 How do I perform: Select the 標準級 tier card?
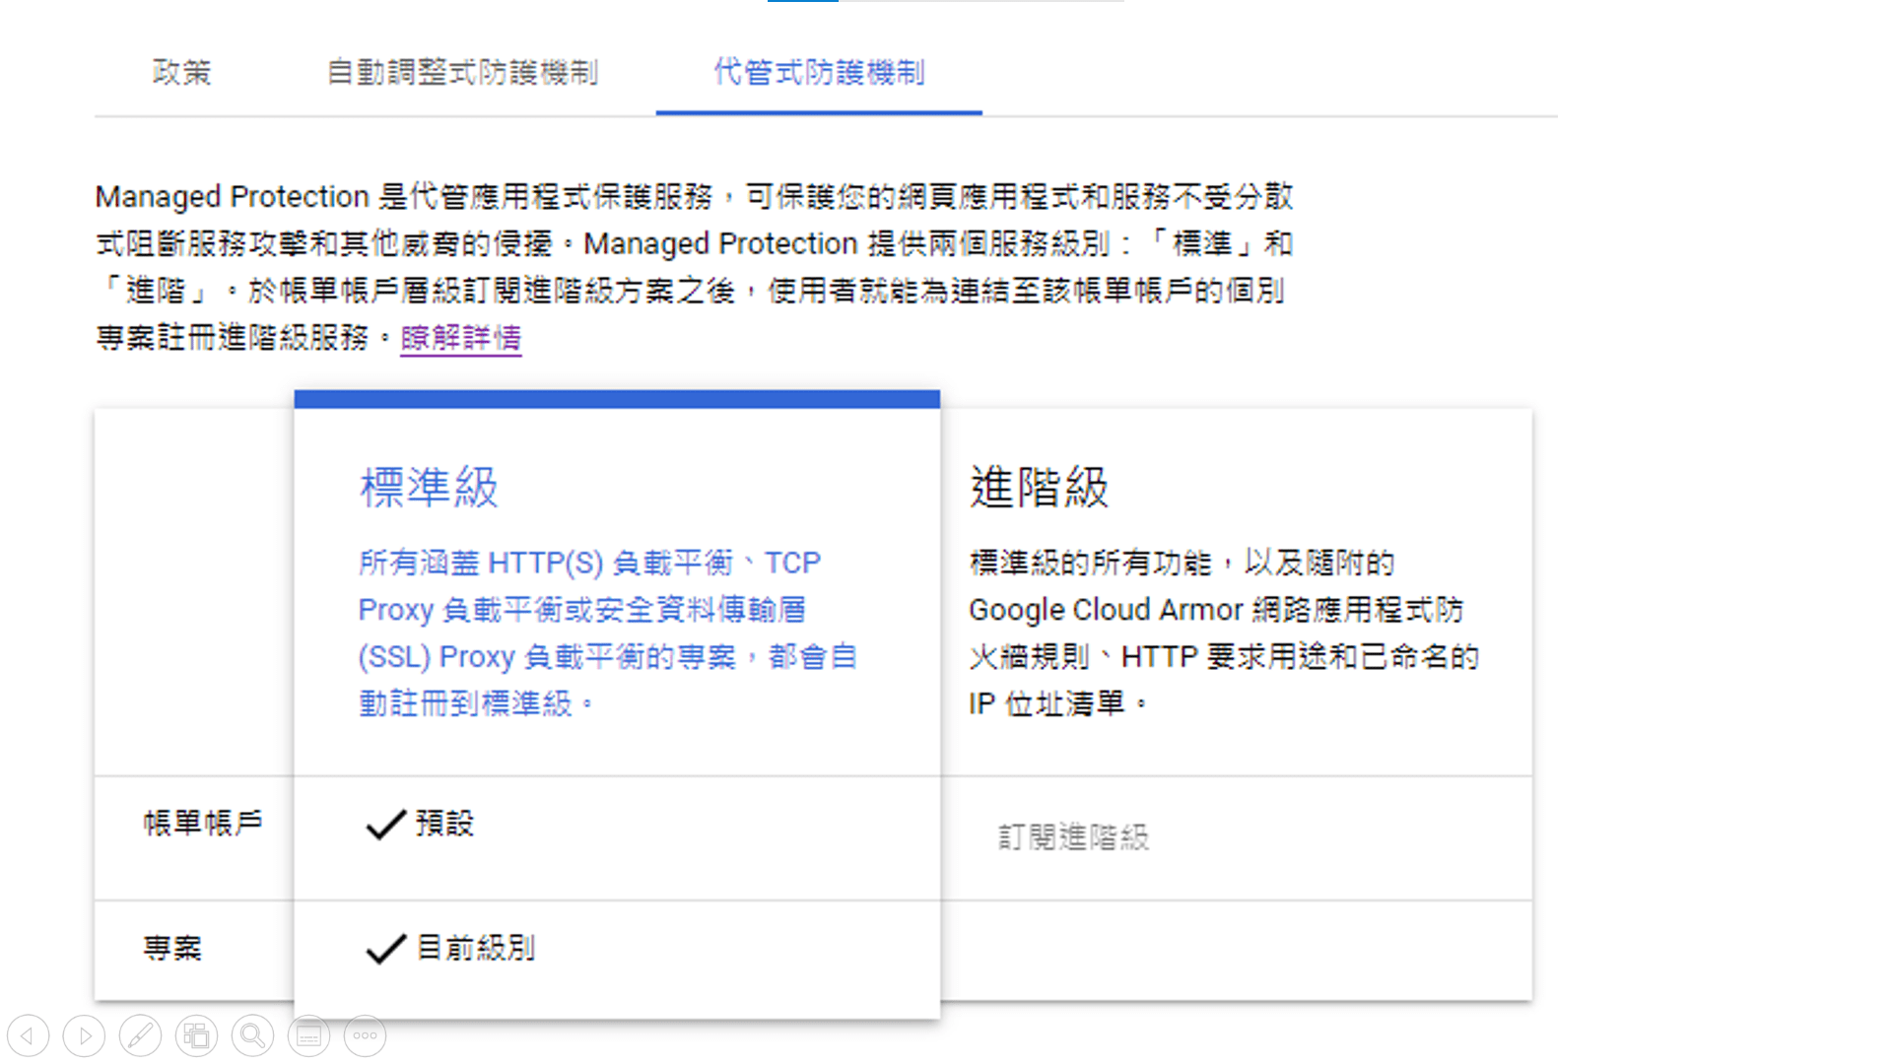click(429, 487)
